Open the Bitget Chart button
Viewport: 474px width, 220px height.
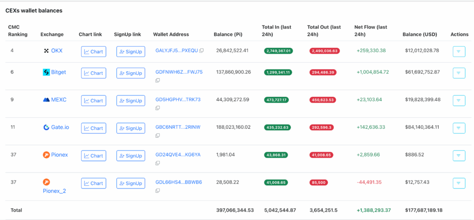tap(94, 73)
